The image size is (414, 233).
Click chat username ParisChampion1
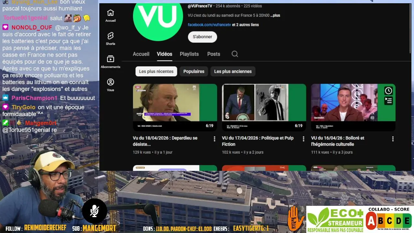click(34, 98)
